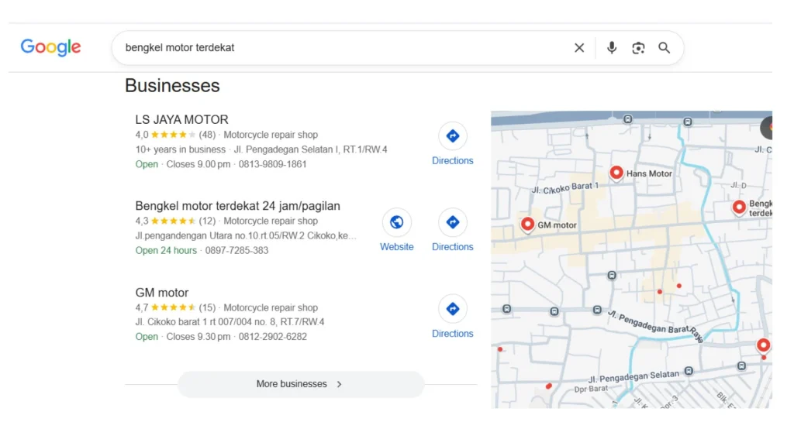Click the Open 24 hours status text

pyautogui.click(x=166, y=250)
